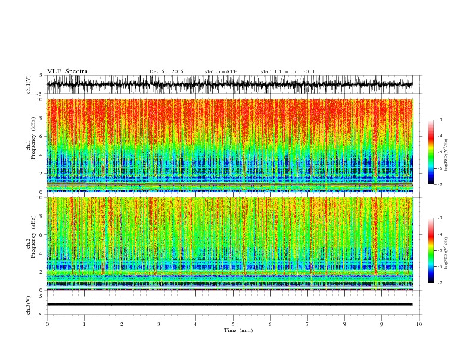Click ch.2 frequency tick label "8"
This screenshot has width=472, height=364.
coord(42,216)
